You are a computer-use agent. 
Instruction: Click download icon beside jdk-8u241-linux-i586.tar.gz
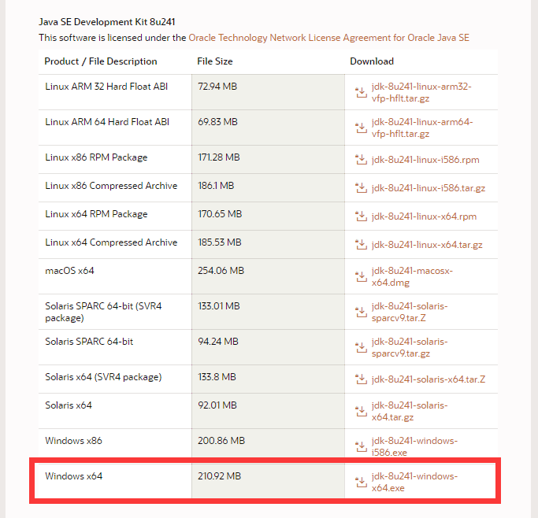point(361,188)
